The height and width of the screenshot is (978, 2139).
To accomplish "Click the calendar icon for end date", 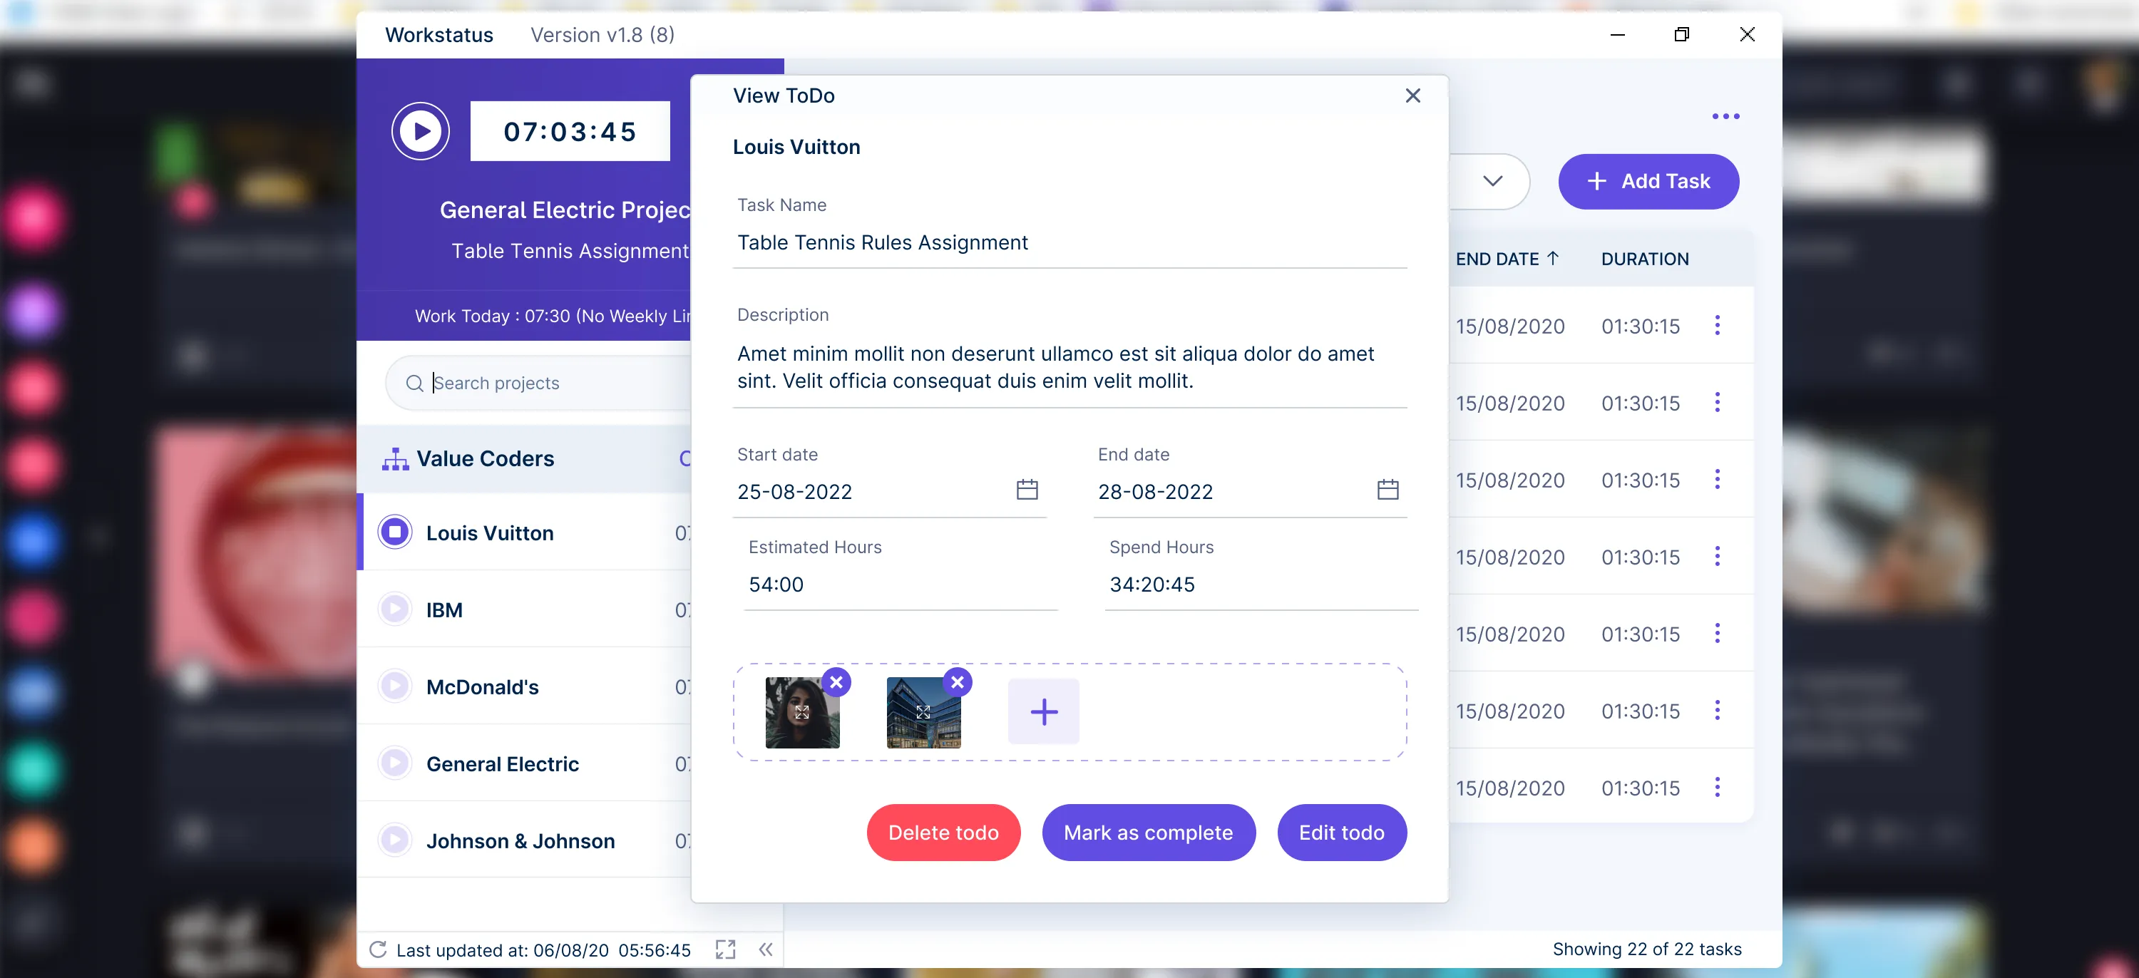I will (1389, 490).
